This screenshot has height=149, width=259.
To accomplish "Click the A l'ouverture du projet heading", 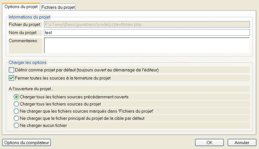I will [31, 89].
